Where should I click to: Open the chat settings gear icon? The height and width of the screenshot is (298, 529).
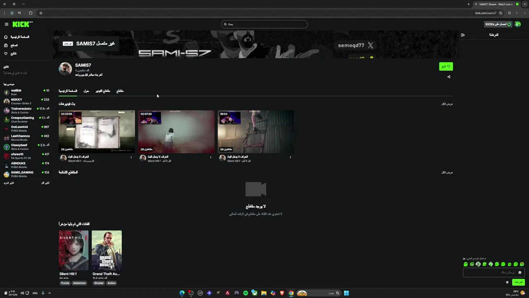507,282
